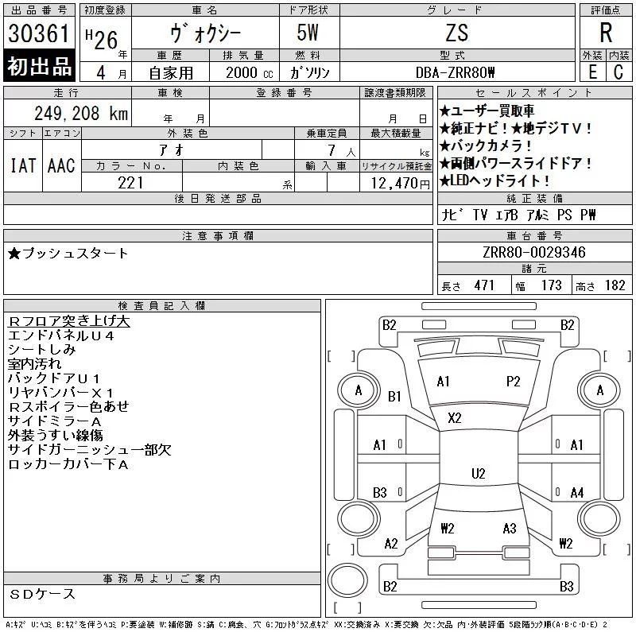636x636 pixels.
Task: Select the SDケース office notice
Action: click(42, 594)
